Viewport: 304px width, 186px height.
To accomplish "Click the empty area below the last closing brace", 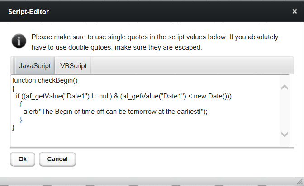I will [x=145, y=139].
